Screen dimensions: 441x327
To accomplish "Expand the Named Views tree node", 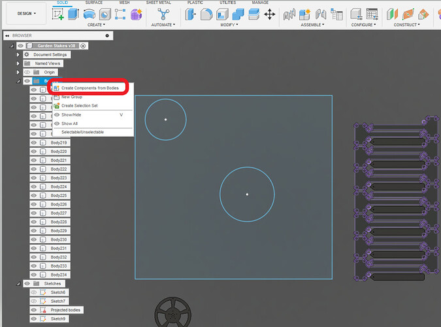I will click(x=18, y=63).
